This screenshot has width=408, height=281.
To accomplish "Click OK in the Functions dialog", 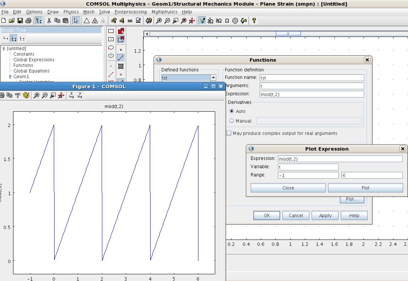I will tap(267, 216).
